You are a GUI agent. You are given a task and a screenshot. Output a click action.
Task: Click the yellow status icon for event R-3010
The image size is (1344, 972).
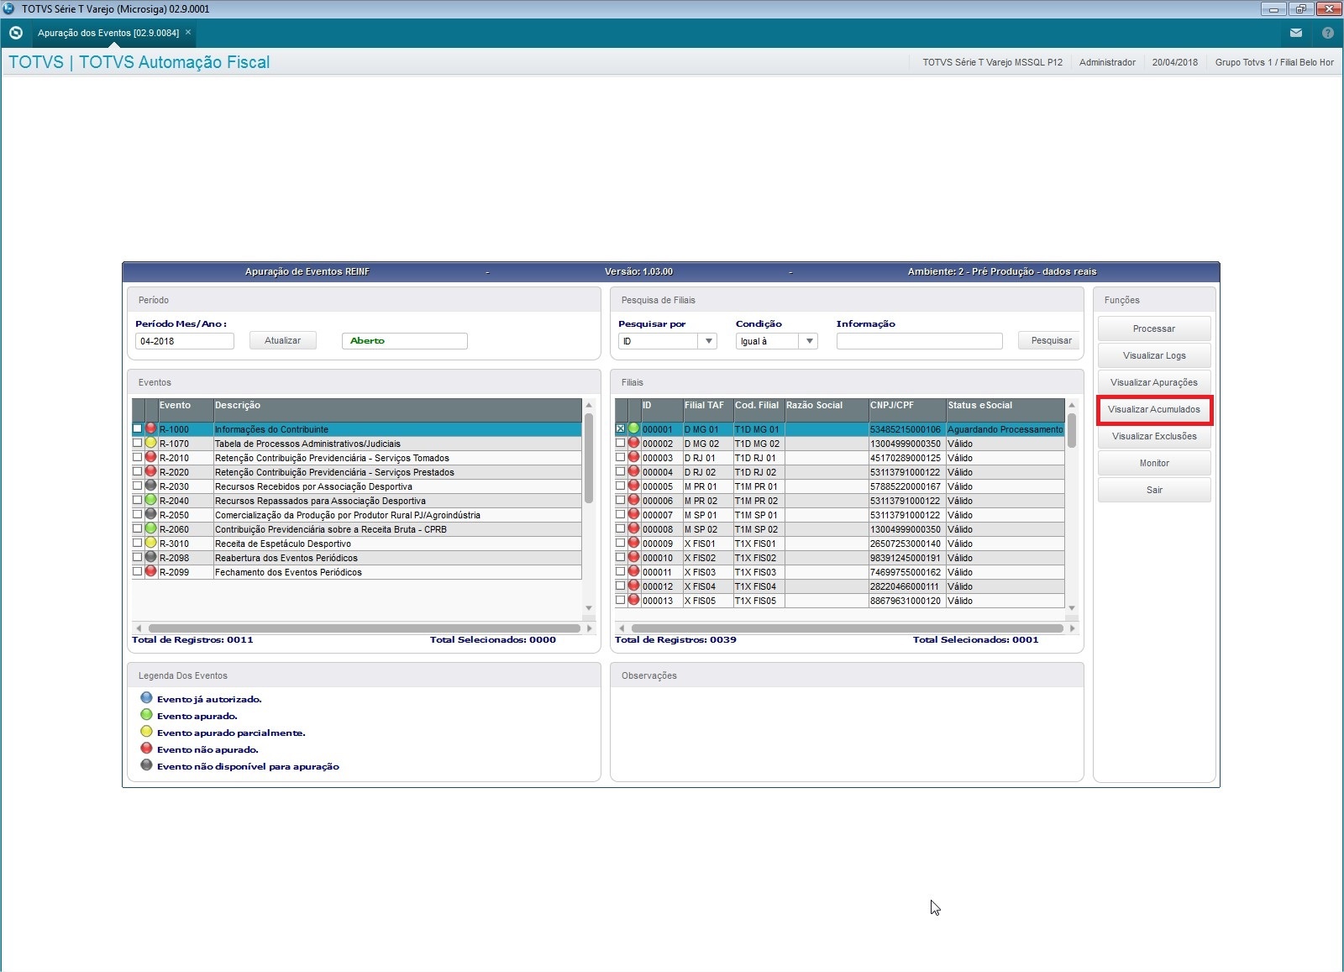coord(151,543)
